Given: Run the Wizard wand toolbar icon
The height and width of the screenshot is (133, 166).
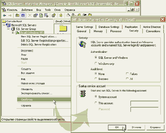Looking at the screenshot, I should point(68,15).
